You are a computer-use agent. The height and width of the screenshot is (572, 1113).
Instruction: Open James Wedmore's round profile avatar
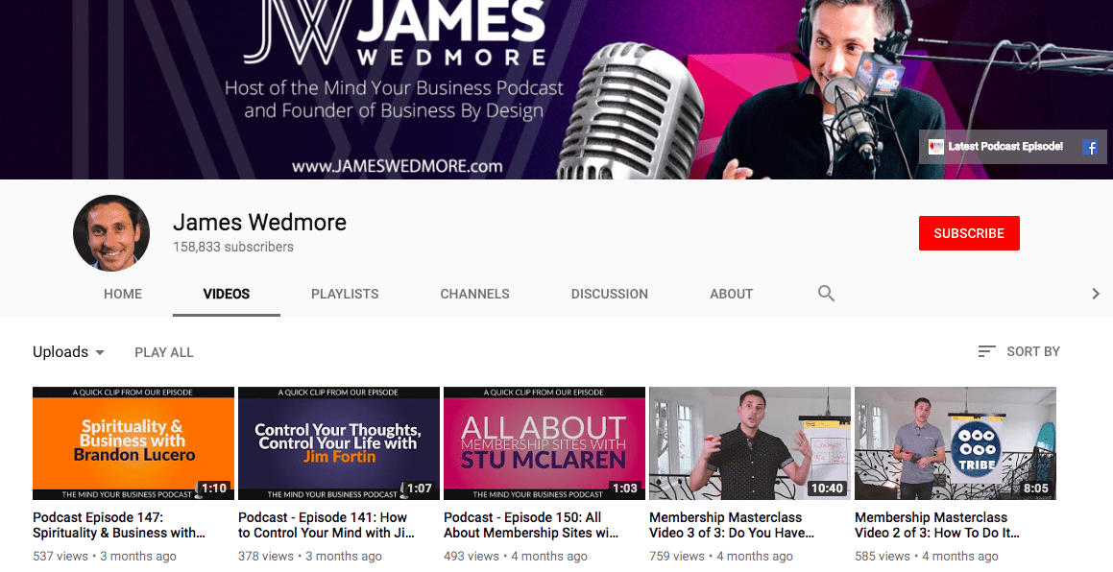click(111, 233)
